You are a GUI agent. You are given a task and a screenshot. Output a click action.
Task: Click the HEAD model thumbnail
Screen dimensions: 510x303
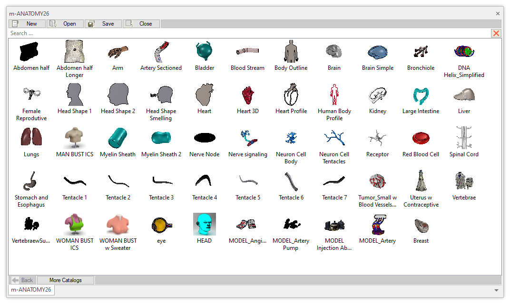pos(204,224)
